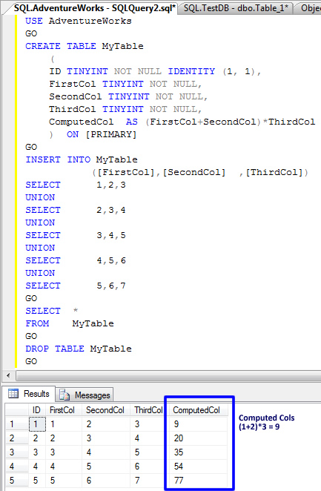321x491 pixels.
Task: Click 'SecondCol TINYINT NOT NULL' line
Action: [x=128, y=96]
